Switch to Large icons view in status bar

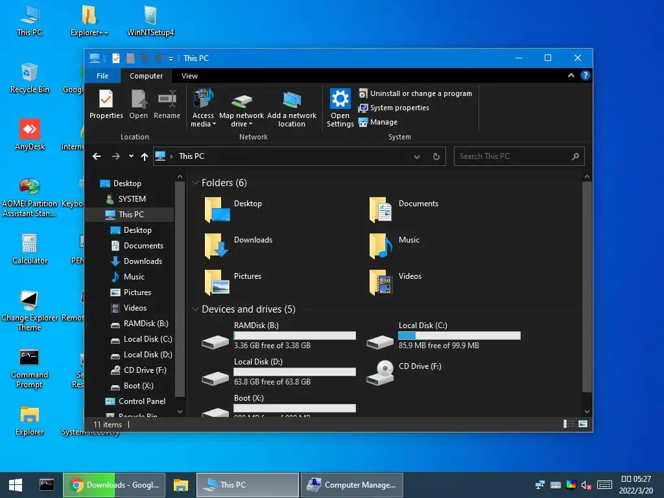[x=583, y=424]
